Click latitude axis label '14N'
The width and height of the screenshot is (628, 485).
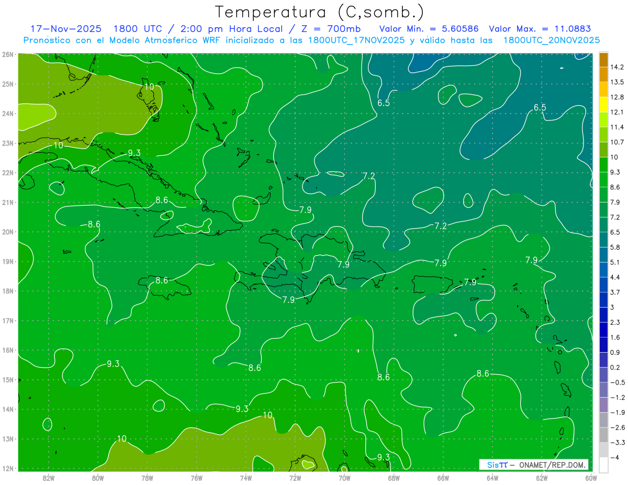pos(8,409)
